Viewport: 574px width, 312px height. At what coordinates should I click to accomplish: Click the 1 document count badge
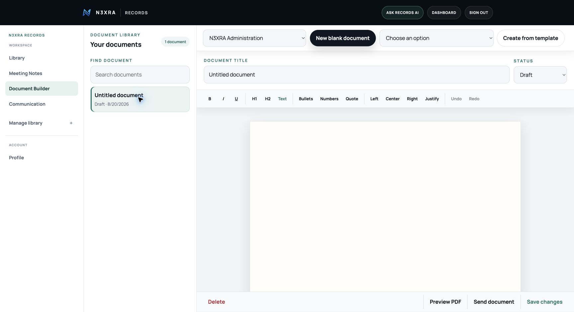[x=175, y=42]
